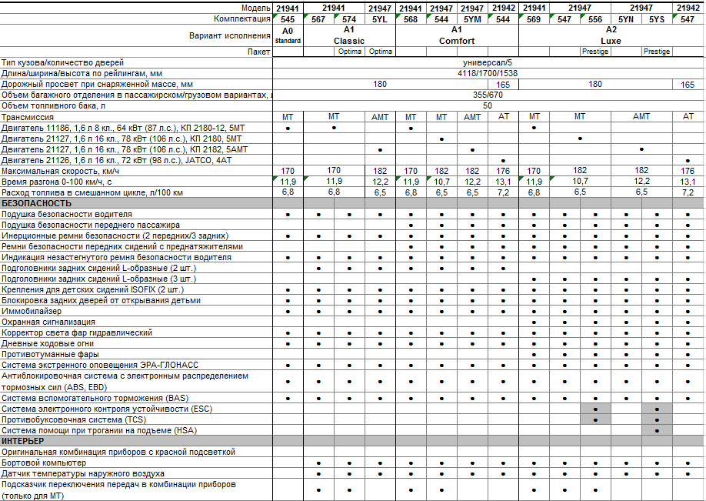
Task: Select trim code cell '574'
Action: 349,19
